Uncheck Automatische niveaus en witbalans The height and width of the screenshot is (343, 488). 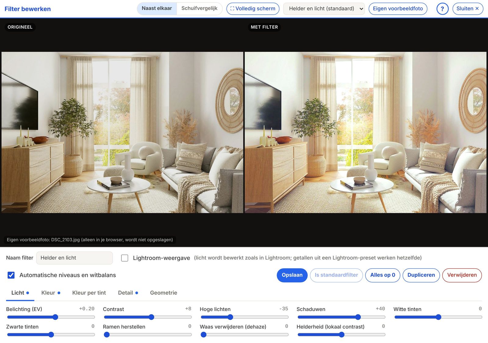(x=11, y=275)
